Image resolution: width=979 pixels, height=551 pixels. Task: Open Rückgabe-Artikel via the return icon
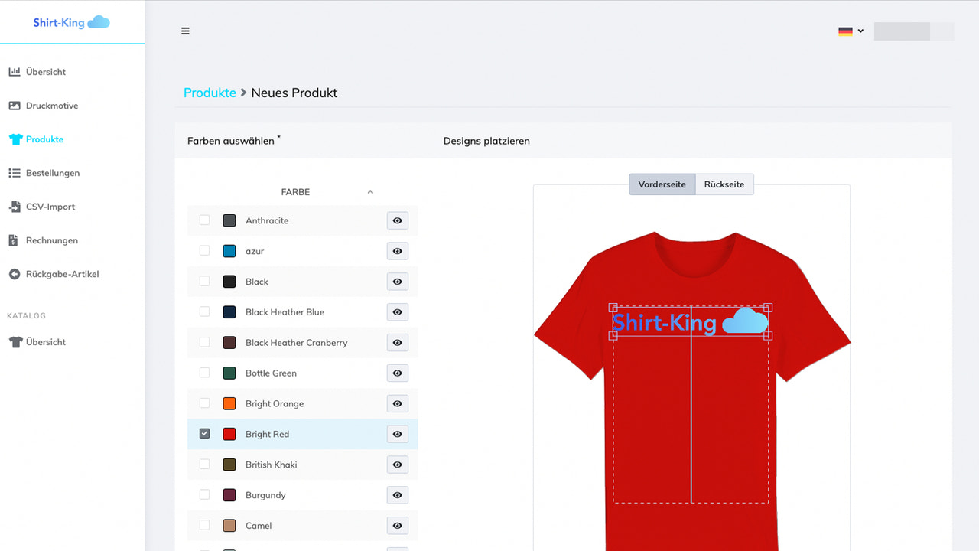point(16,273)
